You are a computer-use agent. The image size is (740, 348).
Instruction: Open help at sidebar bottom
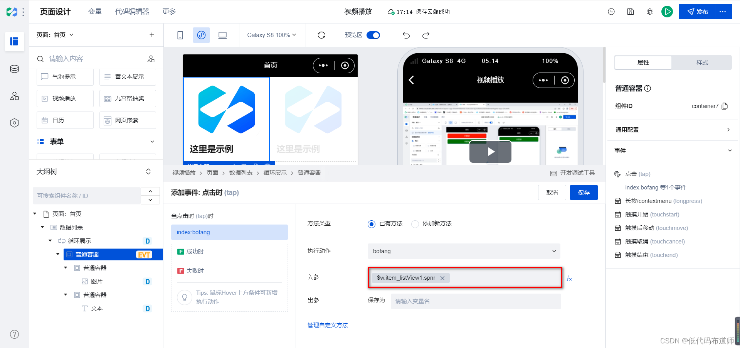coord(14,334)
